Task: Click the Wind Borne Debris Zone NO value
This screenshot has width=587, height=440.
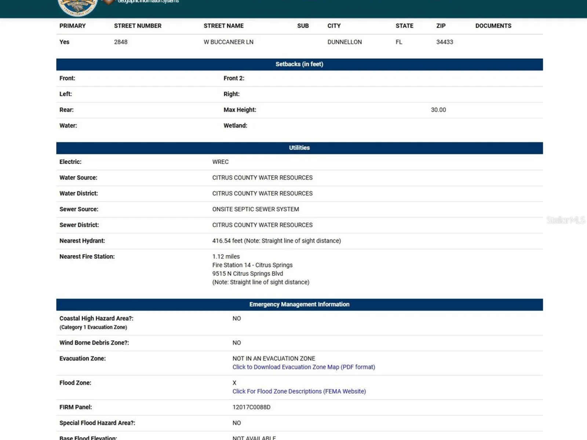Action: [237, 342]
